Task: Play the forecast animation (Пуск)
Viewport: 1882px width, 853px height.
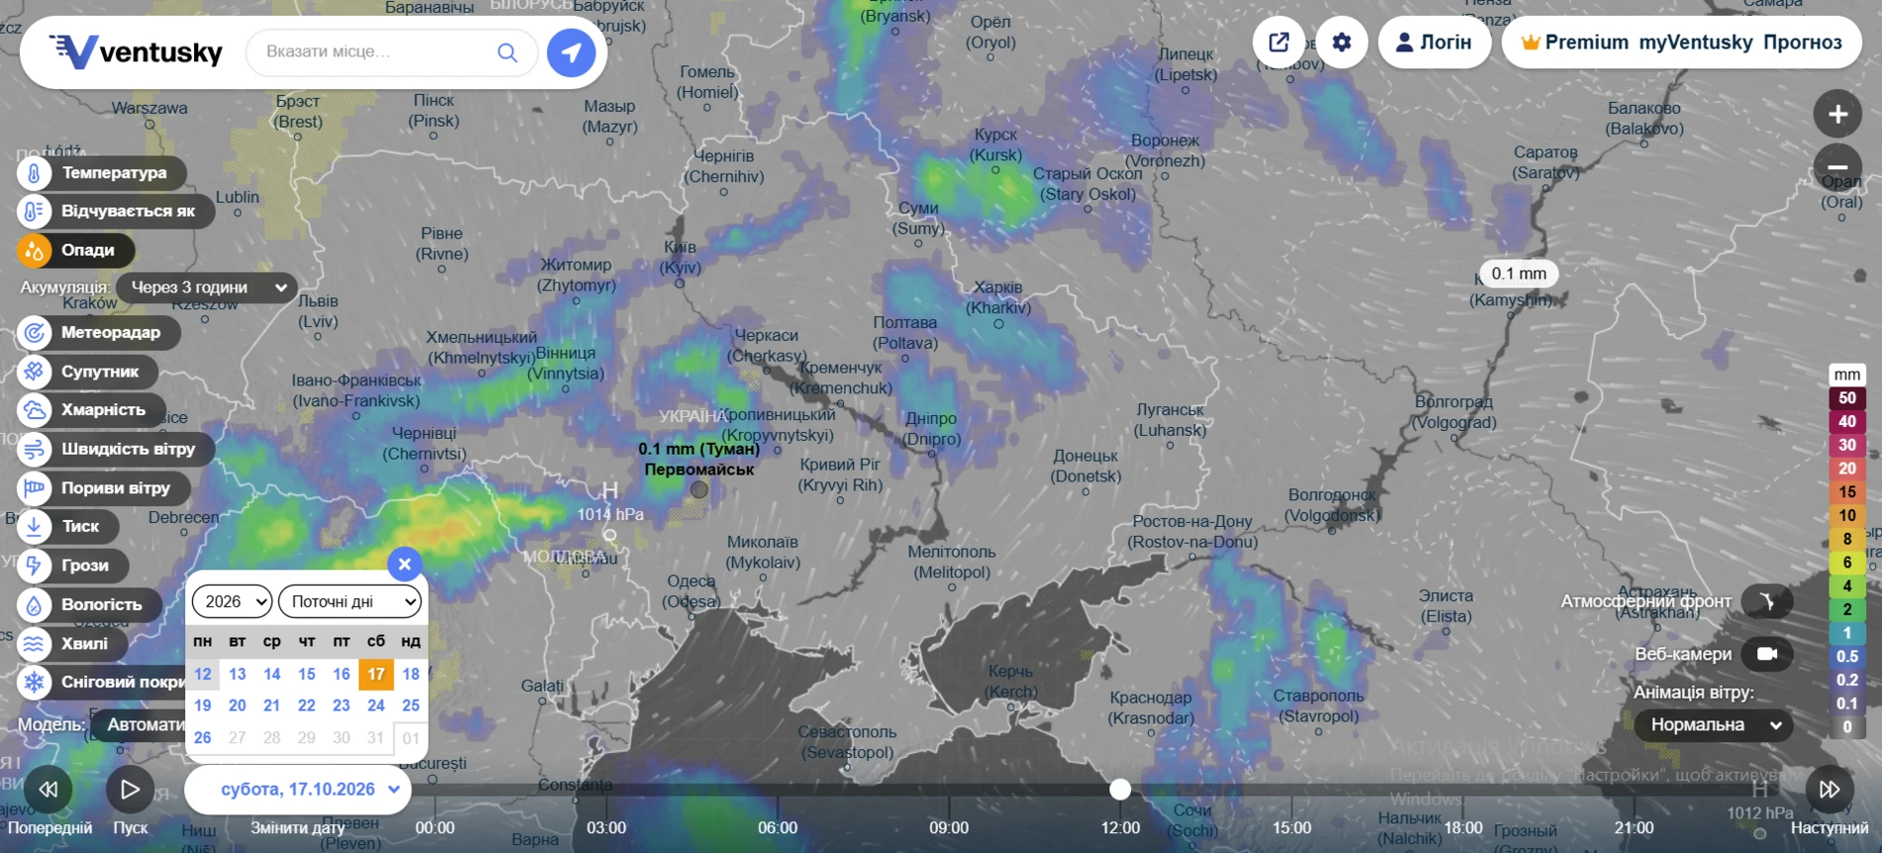Action: [x=130, y=790]
